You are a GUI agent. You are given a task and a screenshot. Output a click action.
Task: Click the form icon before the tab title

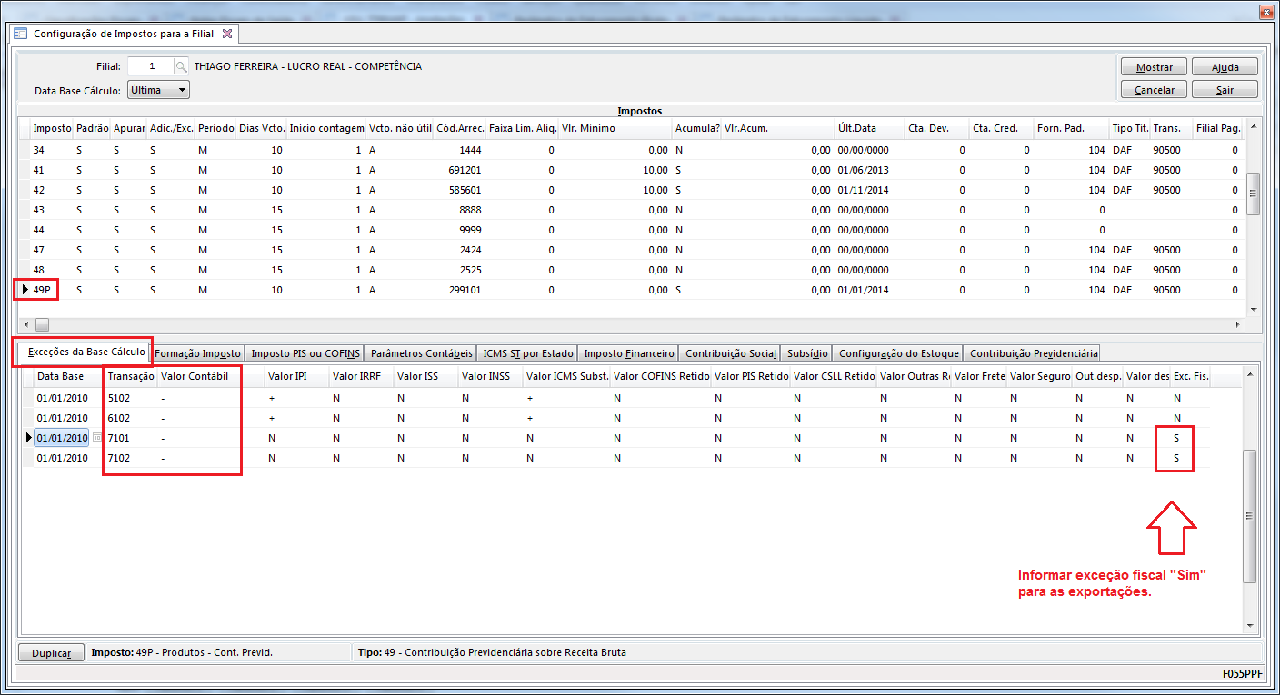[20, 34]
